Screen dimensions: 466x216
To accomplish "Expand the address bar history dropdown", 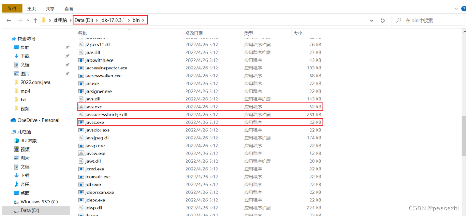I will (371, 21).
